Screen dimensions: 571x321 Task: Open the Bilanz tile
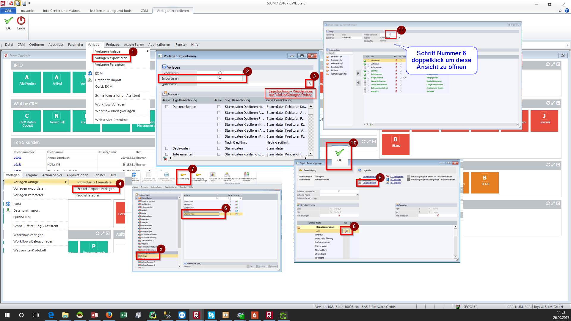396,144
